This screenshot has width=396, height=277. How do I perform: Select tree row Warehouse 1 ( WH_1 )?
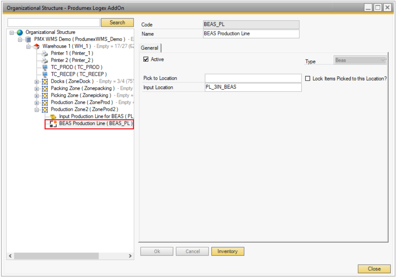tap(67, 47)
